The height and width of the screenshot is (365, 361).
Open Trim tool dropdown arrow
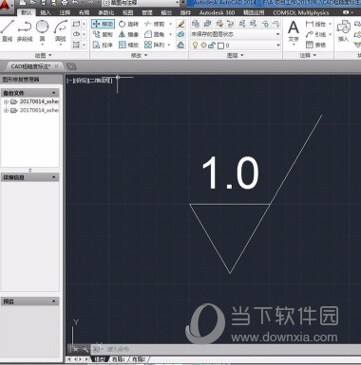click(x=171, y=24)
